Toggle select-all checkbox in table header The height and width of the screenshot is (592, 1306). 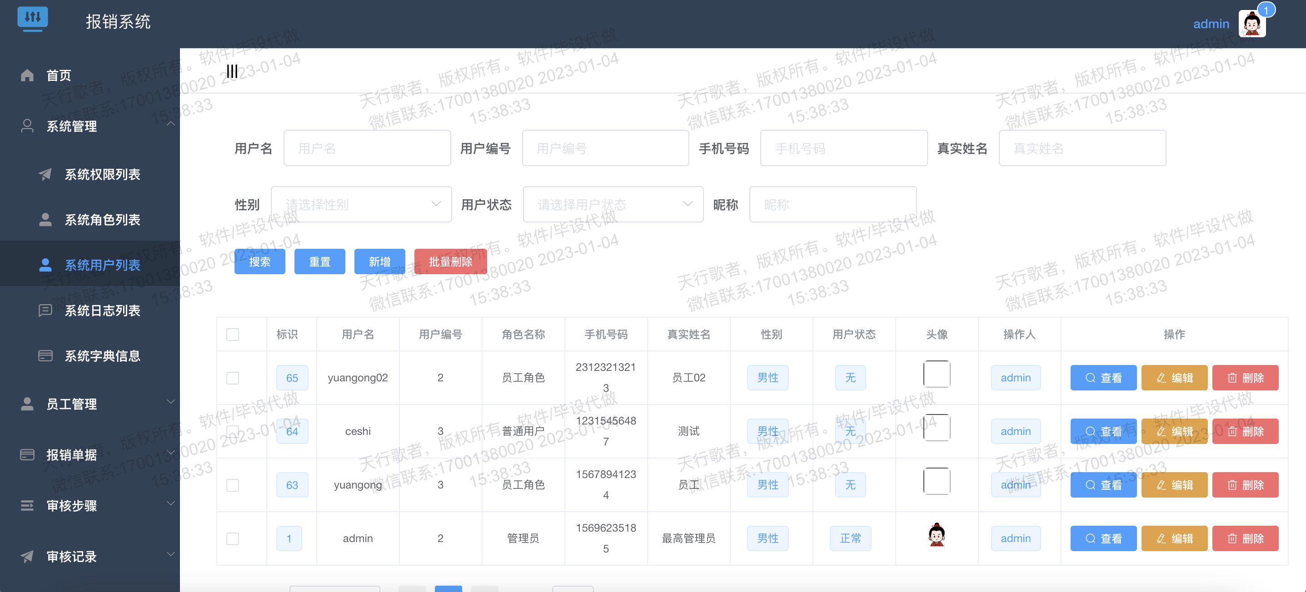(233, 335)
